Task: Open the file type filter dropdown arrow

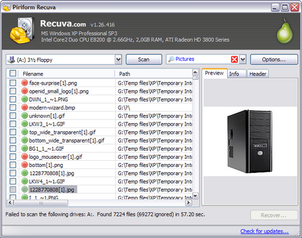Action: [x=243, y=60]
